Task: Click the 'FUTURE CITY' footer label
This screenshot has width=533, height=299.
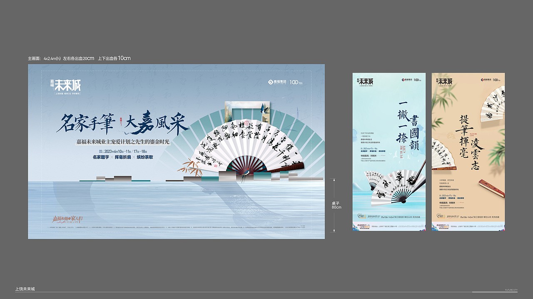Action: click(x=511, y=290)
